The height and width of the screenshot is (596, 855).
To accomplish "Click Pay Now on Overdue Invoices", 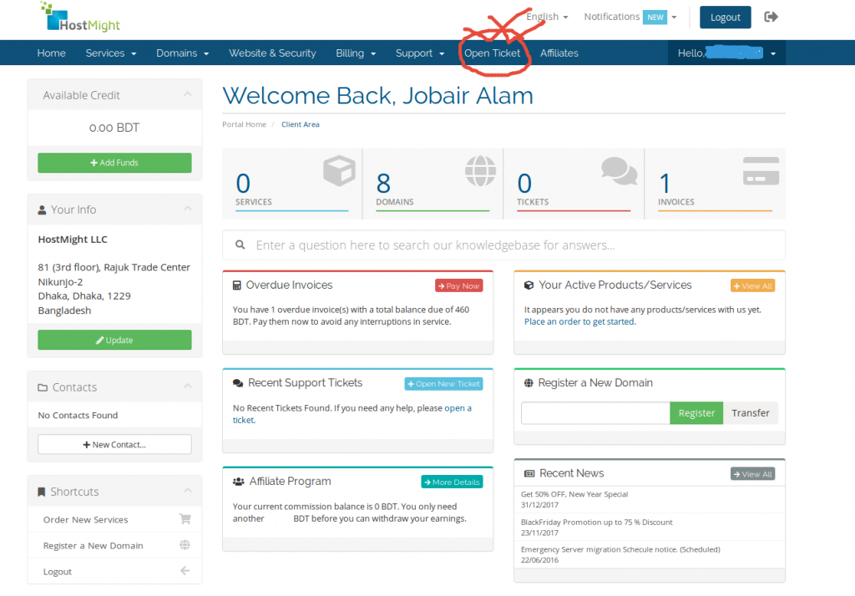I will [458, 285].
